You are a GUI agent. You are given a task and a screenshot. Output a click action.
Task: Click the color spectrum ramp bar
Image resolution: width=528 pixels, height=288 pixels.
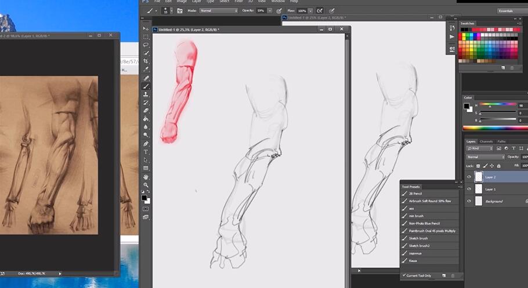[496, 128]
